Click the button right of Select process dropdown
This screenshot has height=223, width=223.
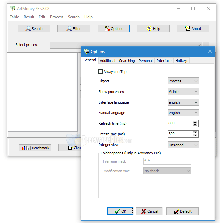pyautogui.click(x=206, y=44)
